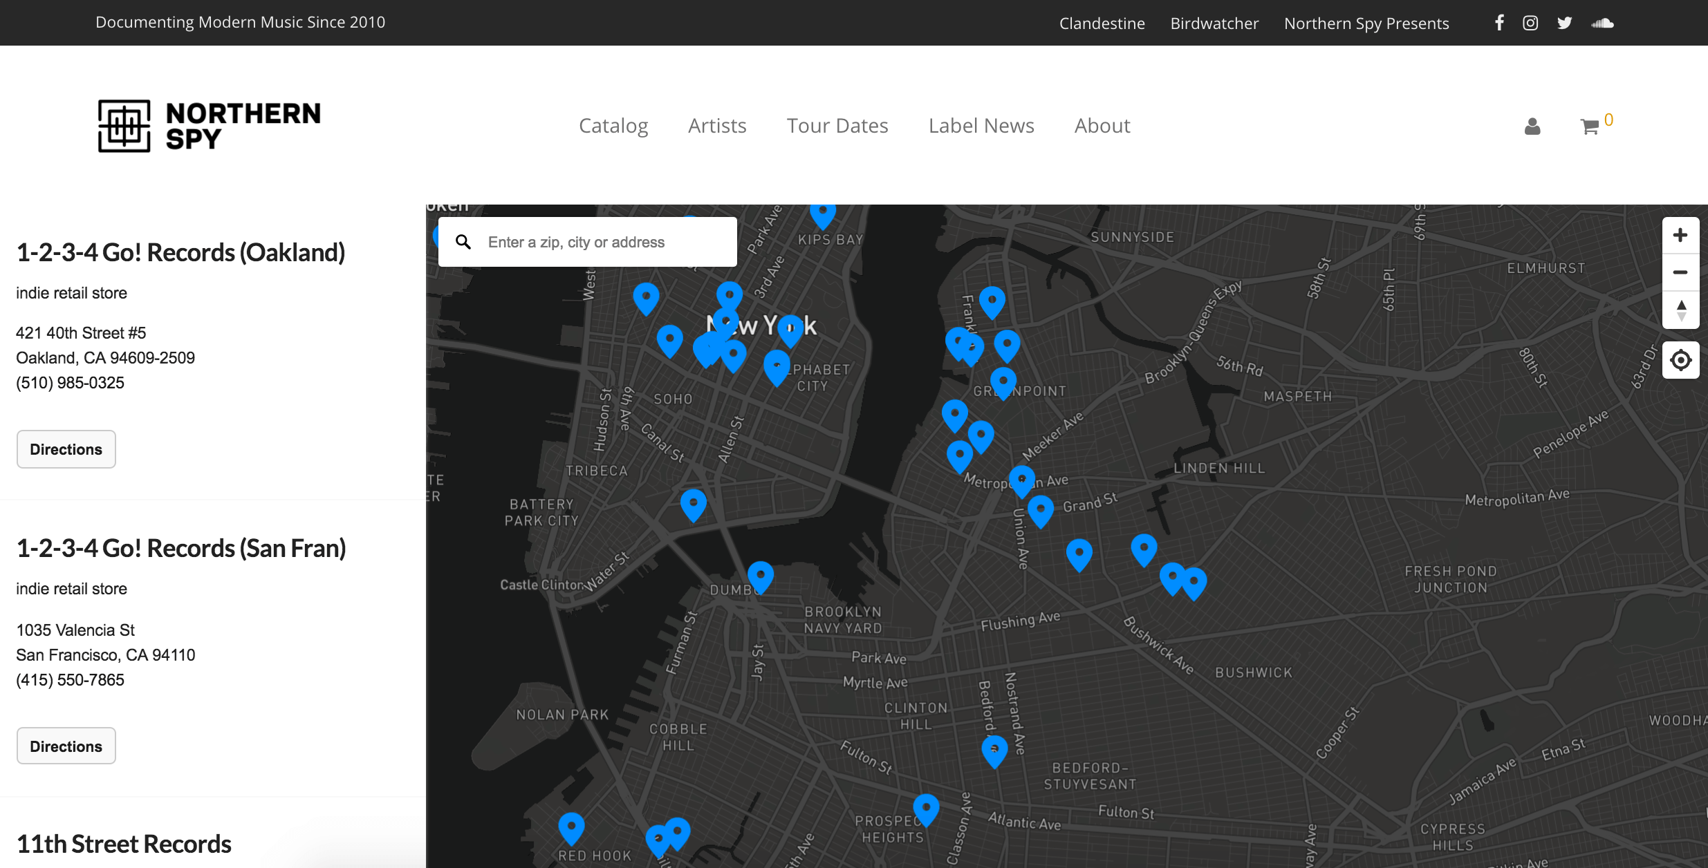The width and height of the screenshot is (1708, 868).
Task: Open the Clandestine link
Action: [x=1102, y=23]
